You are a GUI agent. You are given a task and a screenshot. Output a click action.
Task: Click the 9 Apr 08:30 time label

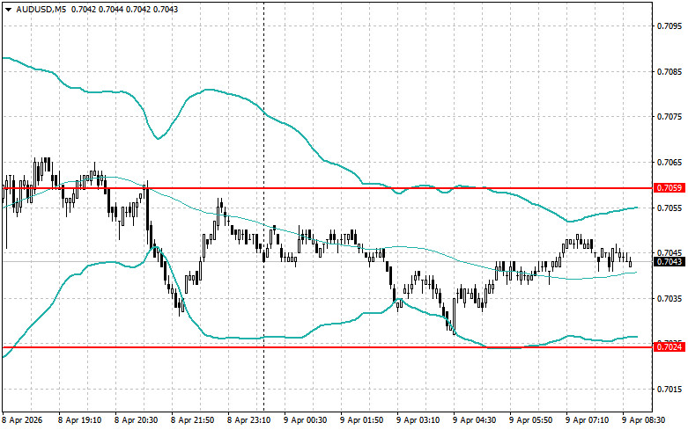644,420
